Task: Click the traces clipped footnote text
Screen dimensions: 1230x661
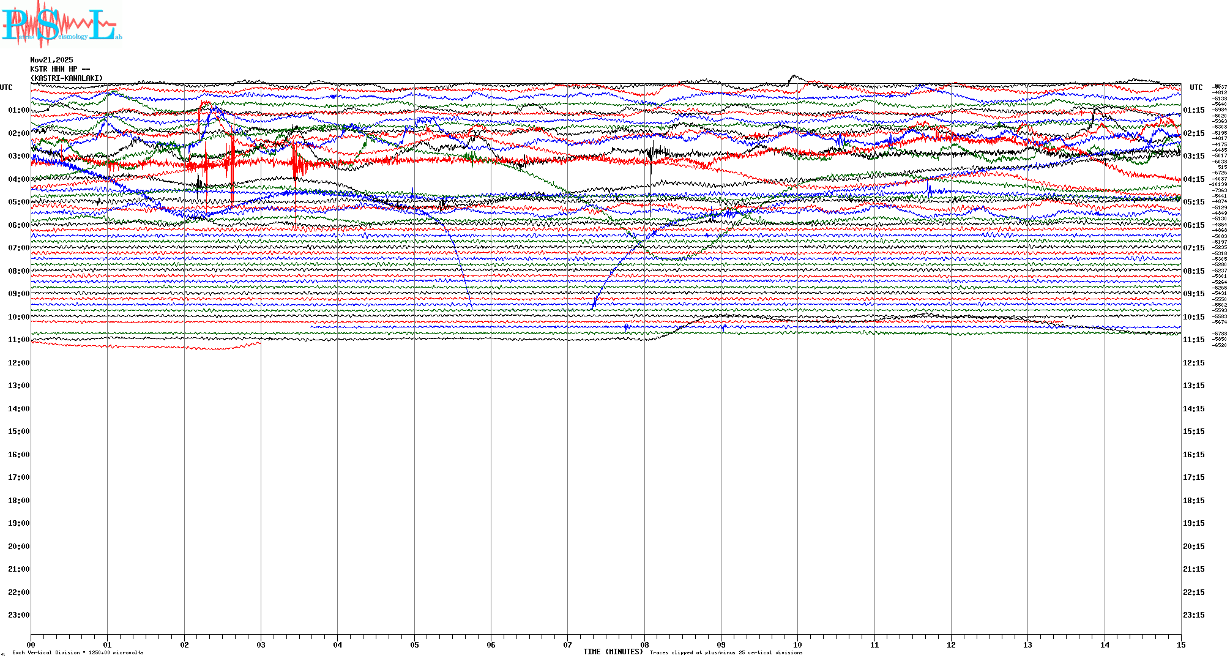Action: 726,652
